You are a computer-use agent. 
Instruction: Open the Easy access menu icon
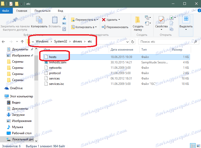point(148,23)
